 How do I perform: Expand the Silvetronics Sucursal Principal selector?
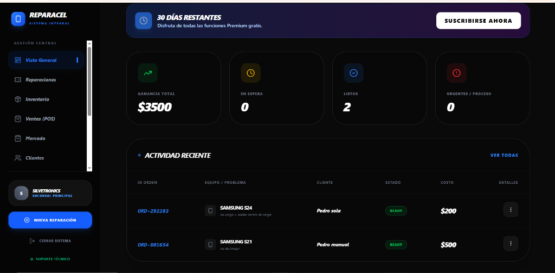click(x=50, y=193)
